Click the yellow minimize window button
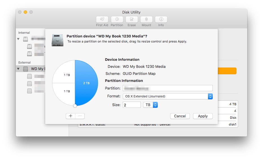Screen dimensions: 263x159 tap(25, 12)
